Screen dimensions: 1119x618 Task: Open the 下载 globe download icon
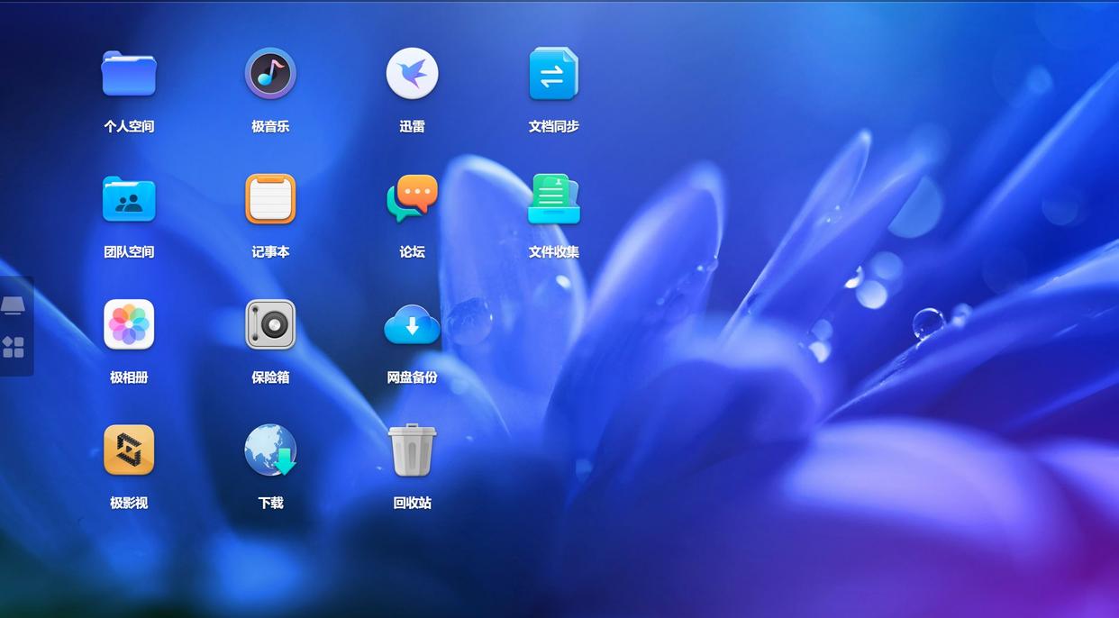[270, 450]
